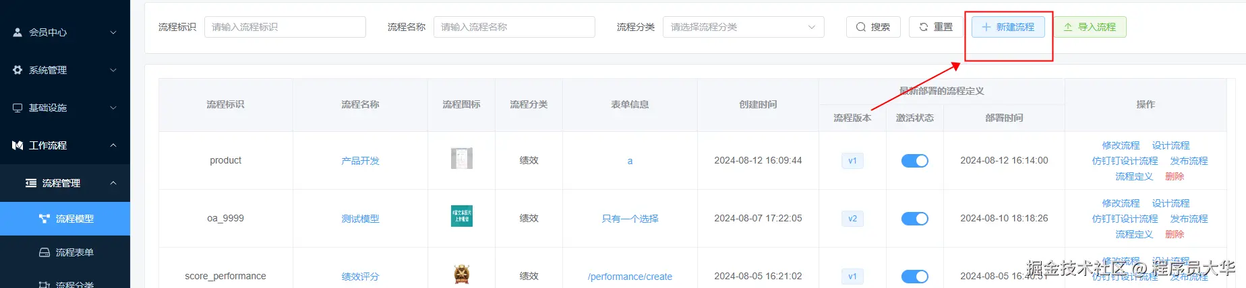Screen dimensions: 1246x288
Task: Open form link 'a' in product row
Action: [630, 161]
